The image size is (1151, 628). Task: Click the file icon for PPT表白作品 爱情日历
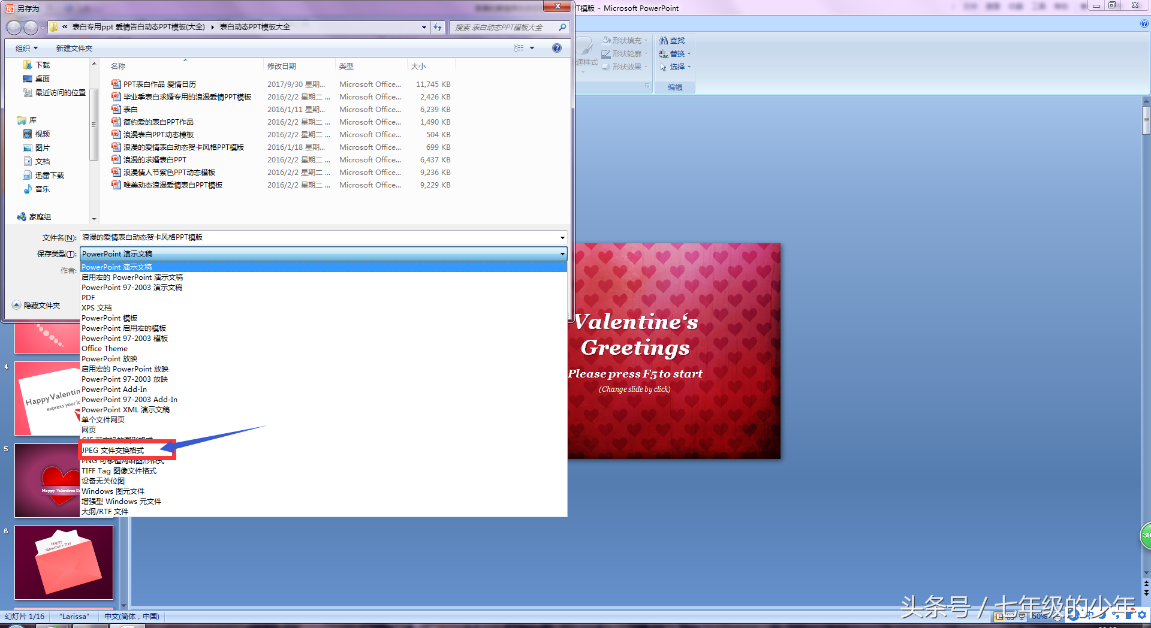click(116, 84)
